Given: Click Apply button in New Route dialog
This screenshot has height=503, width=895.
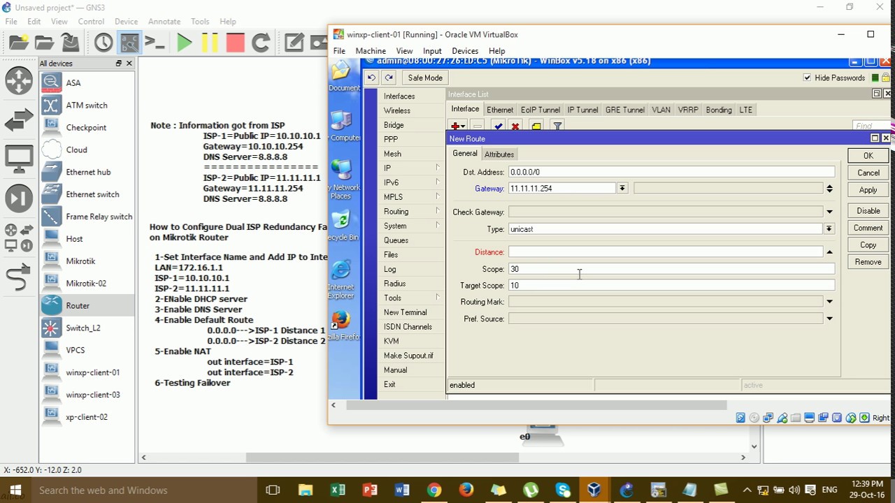Looking at the screenshot, I should (868, 190).
